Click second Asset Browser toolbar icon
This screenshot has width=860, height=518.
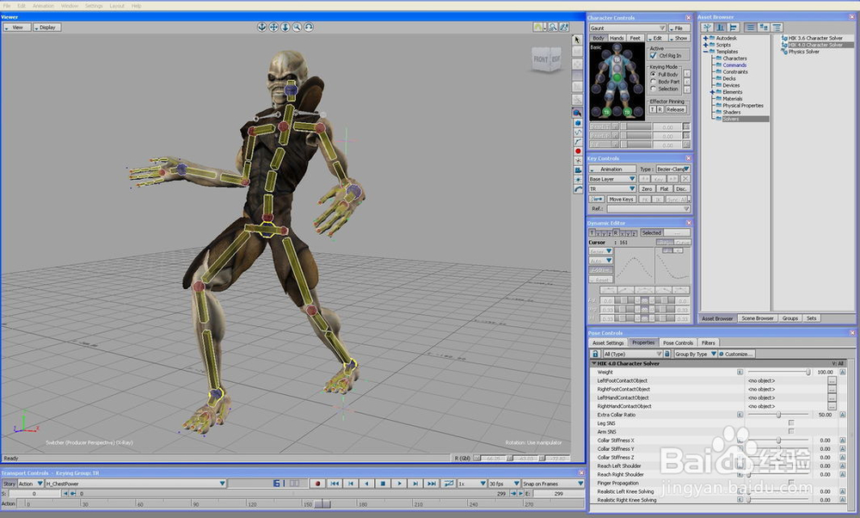pos(720,28)
